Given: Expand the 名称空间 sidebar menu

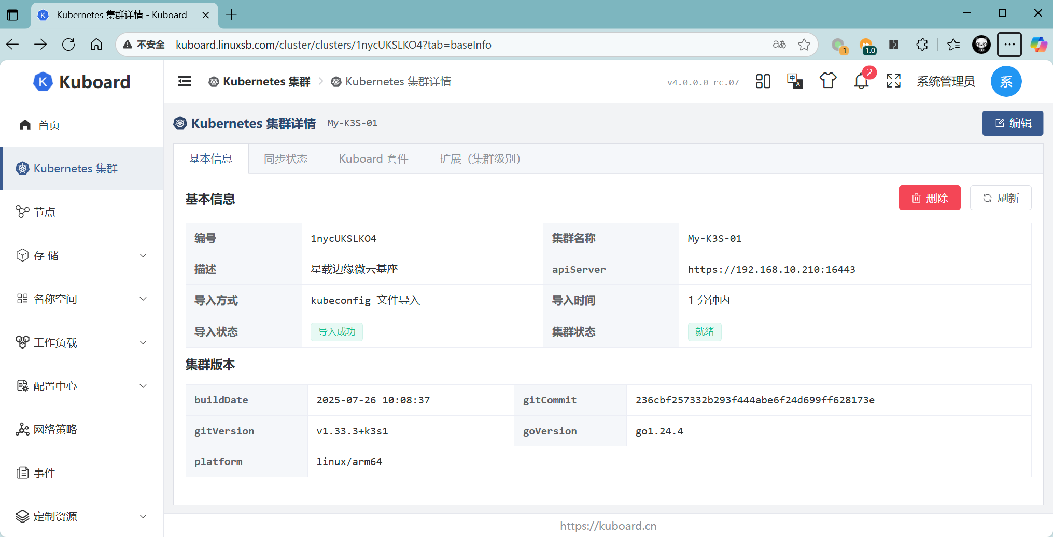Looking at the screenshot, I should coord(82,299).
